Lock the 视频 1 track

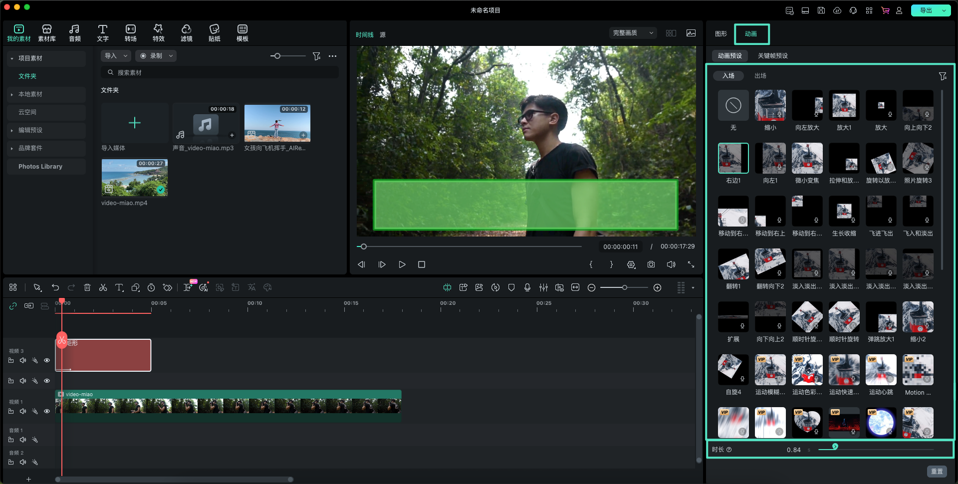tap(11, 411)
